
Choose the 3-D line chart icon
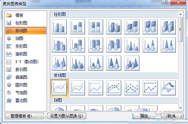[168, 88]
